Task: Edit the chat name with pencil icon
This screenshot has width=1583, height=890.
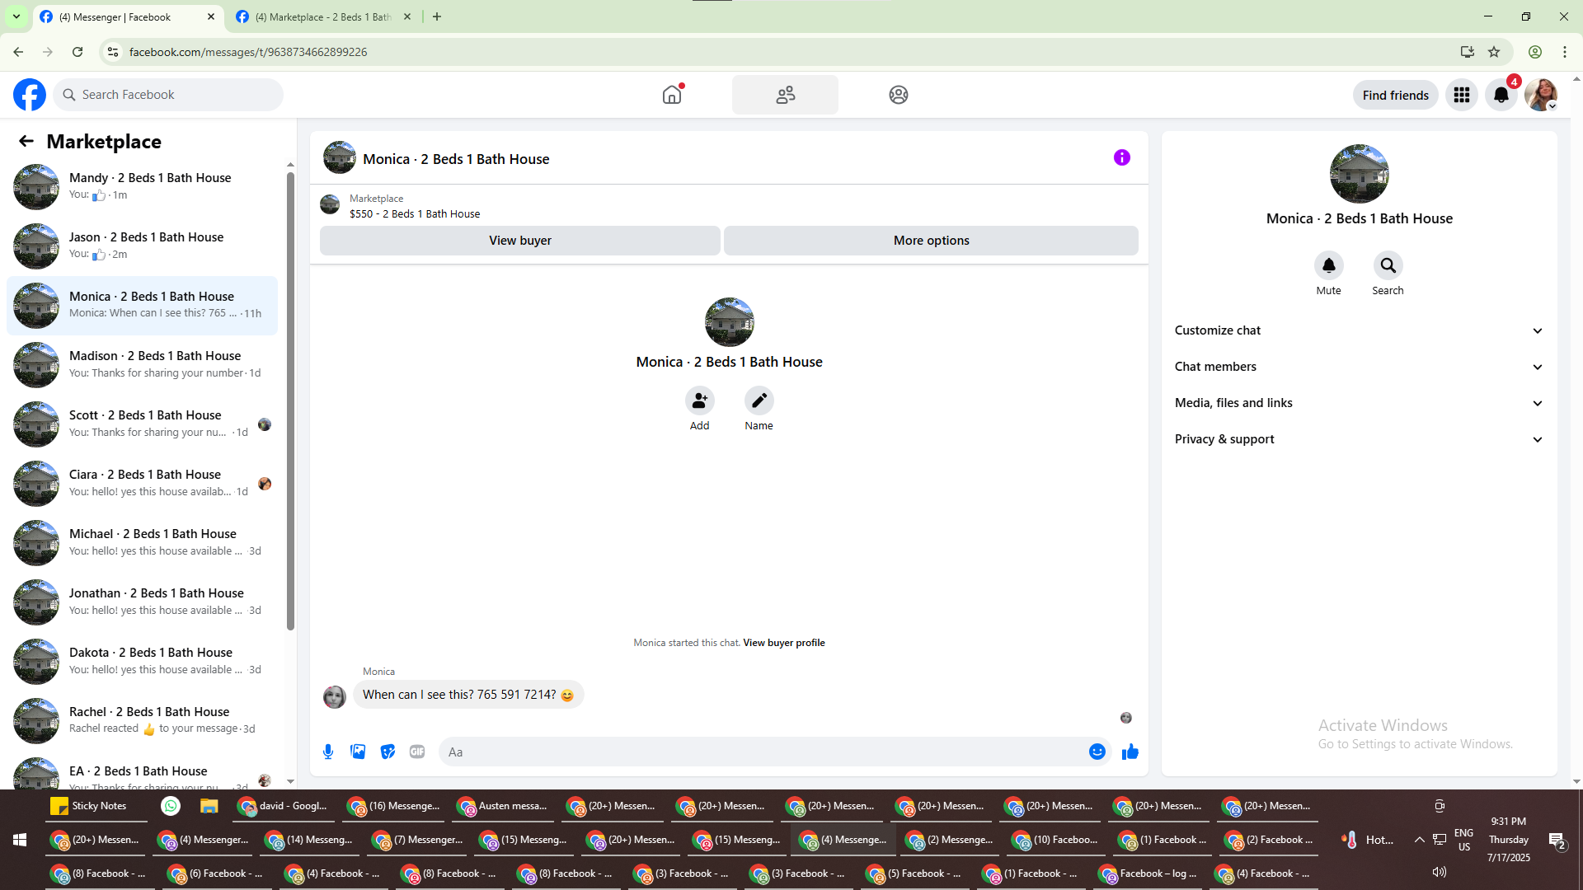Action: 759,400
